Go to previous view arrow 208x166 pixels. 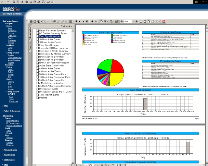pos(92,21)
